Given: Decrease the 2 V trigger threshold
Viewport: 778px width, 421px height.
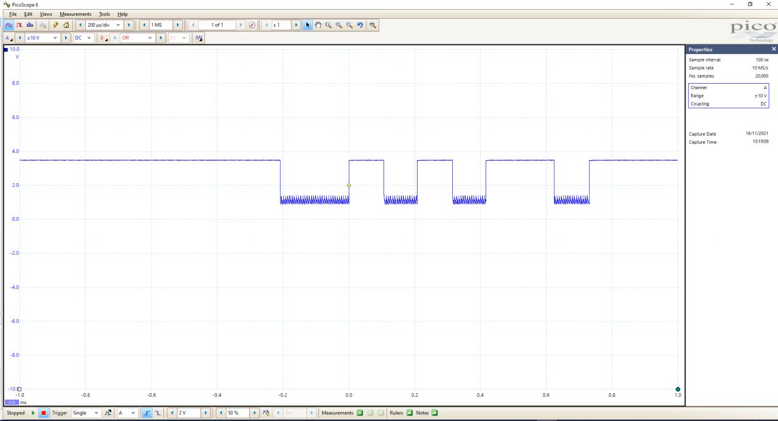Looking at the screenshot, I should tap(172, 413).
